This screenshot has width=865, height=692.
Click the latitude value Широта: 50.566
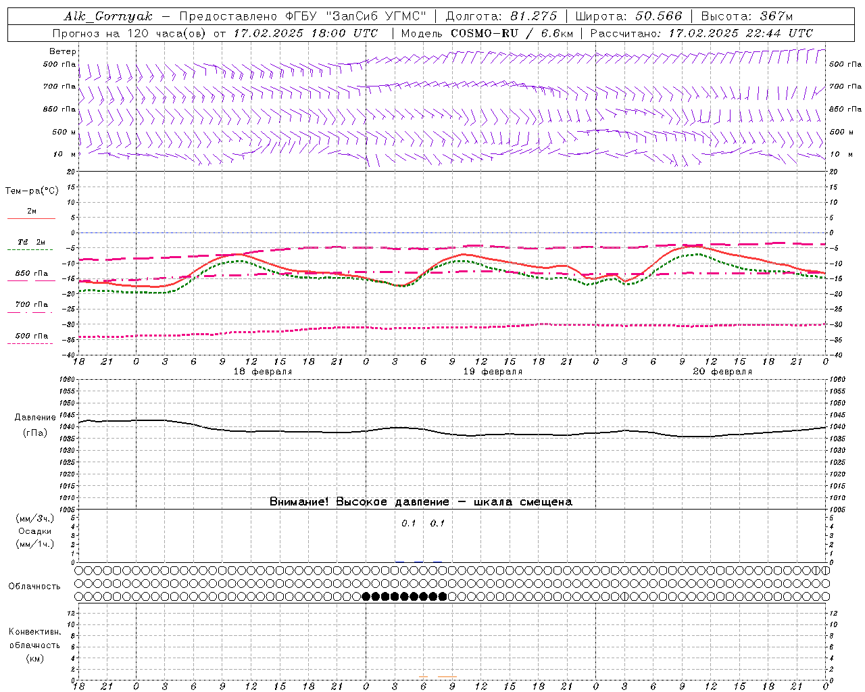click(629, 16)
